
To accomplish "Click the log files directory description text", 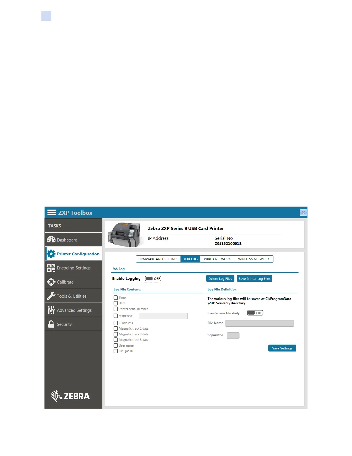I will [x=249, y=301].
